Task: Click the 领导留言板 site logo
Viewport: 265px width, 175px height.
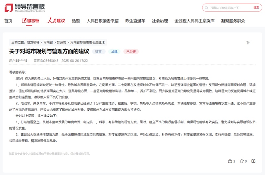Action: 24,7
